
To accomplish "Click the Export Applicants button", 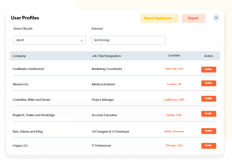I will 159,18.
